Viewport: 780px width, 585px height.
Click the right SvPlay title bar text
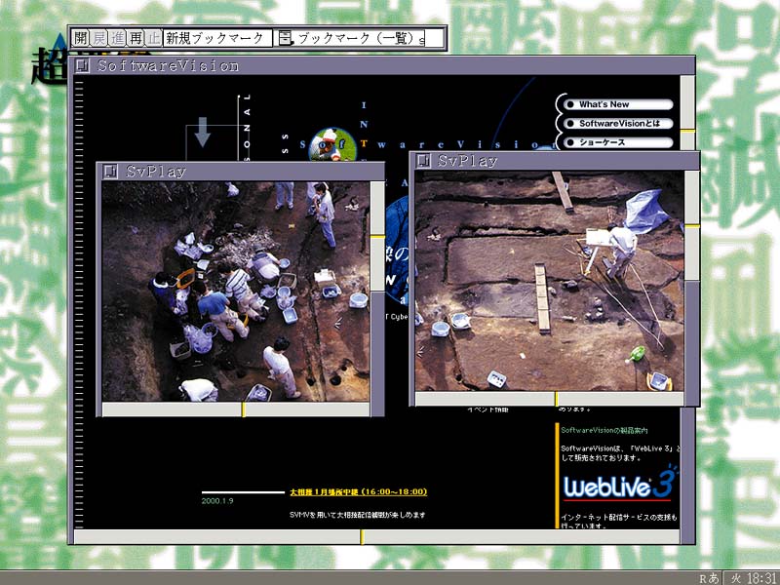click(x=468, y=160)
